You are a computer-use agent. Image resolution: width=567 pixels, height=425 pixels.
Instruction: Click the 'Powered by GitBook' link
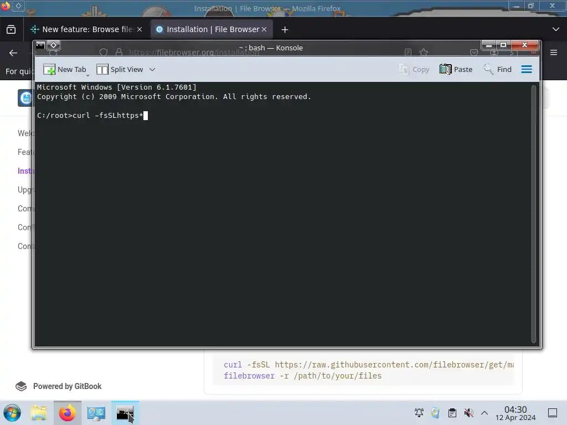tap(59, 386)
